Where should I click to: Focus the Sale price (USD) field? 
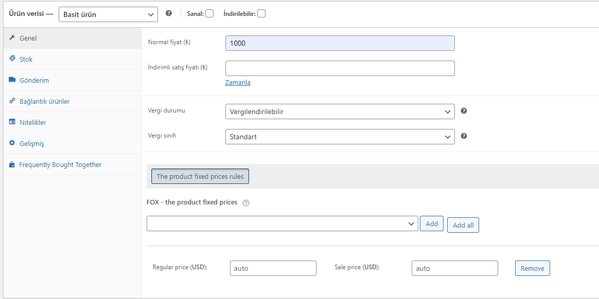(455, 268)
